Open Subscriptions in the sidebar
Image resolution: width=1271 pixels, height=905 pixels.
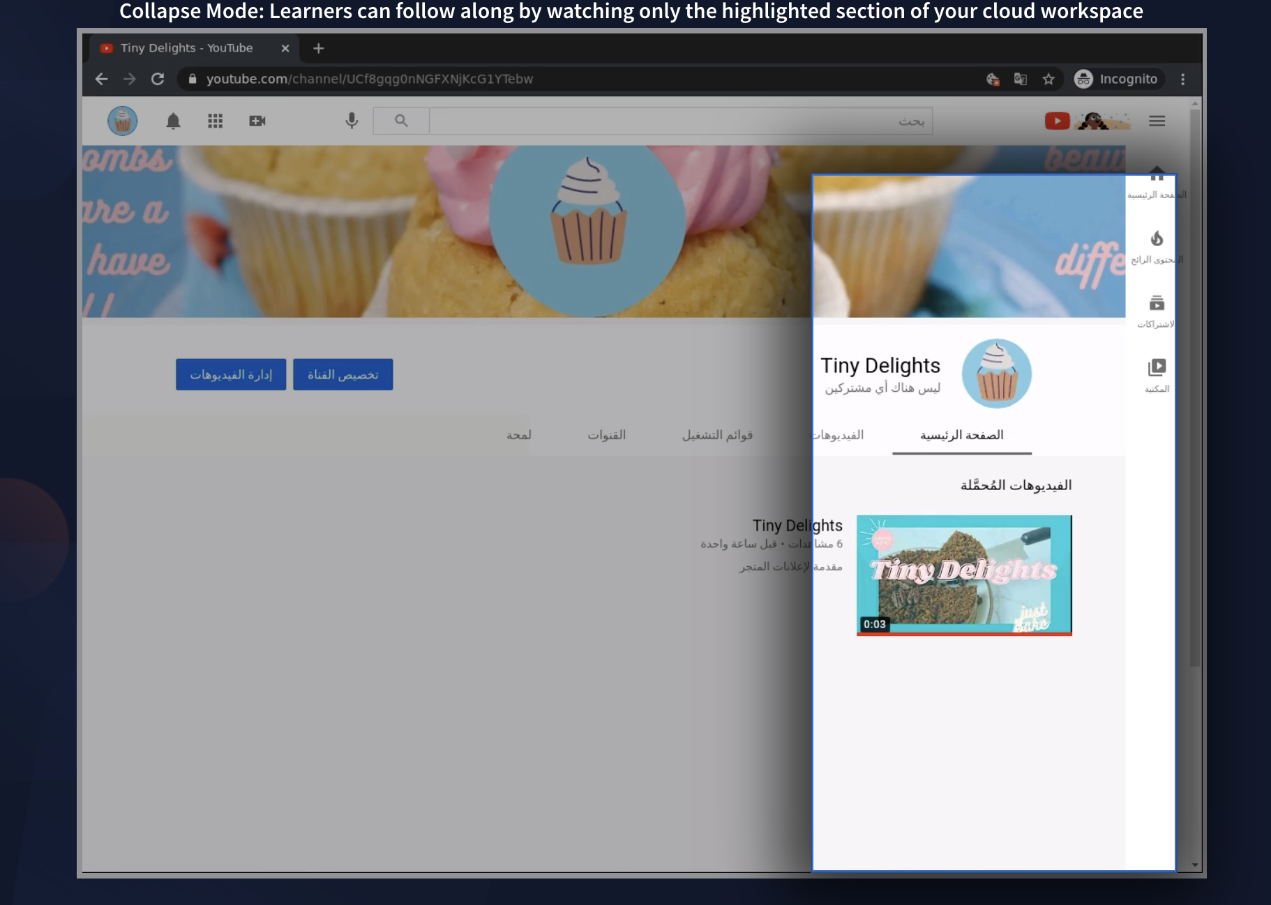click(x=1157, y=311)
